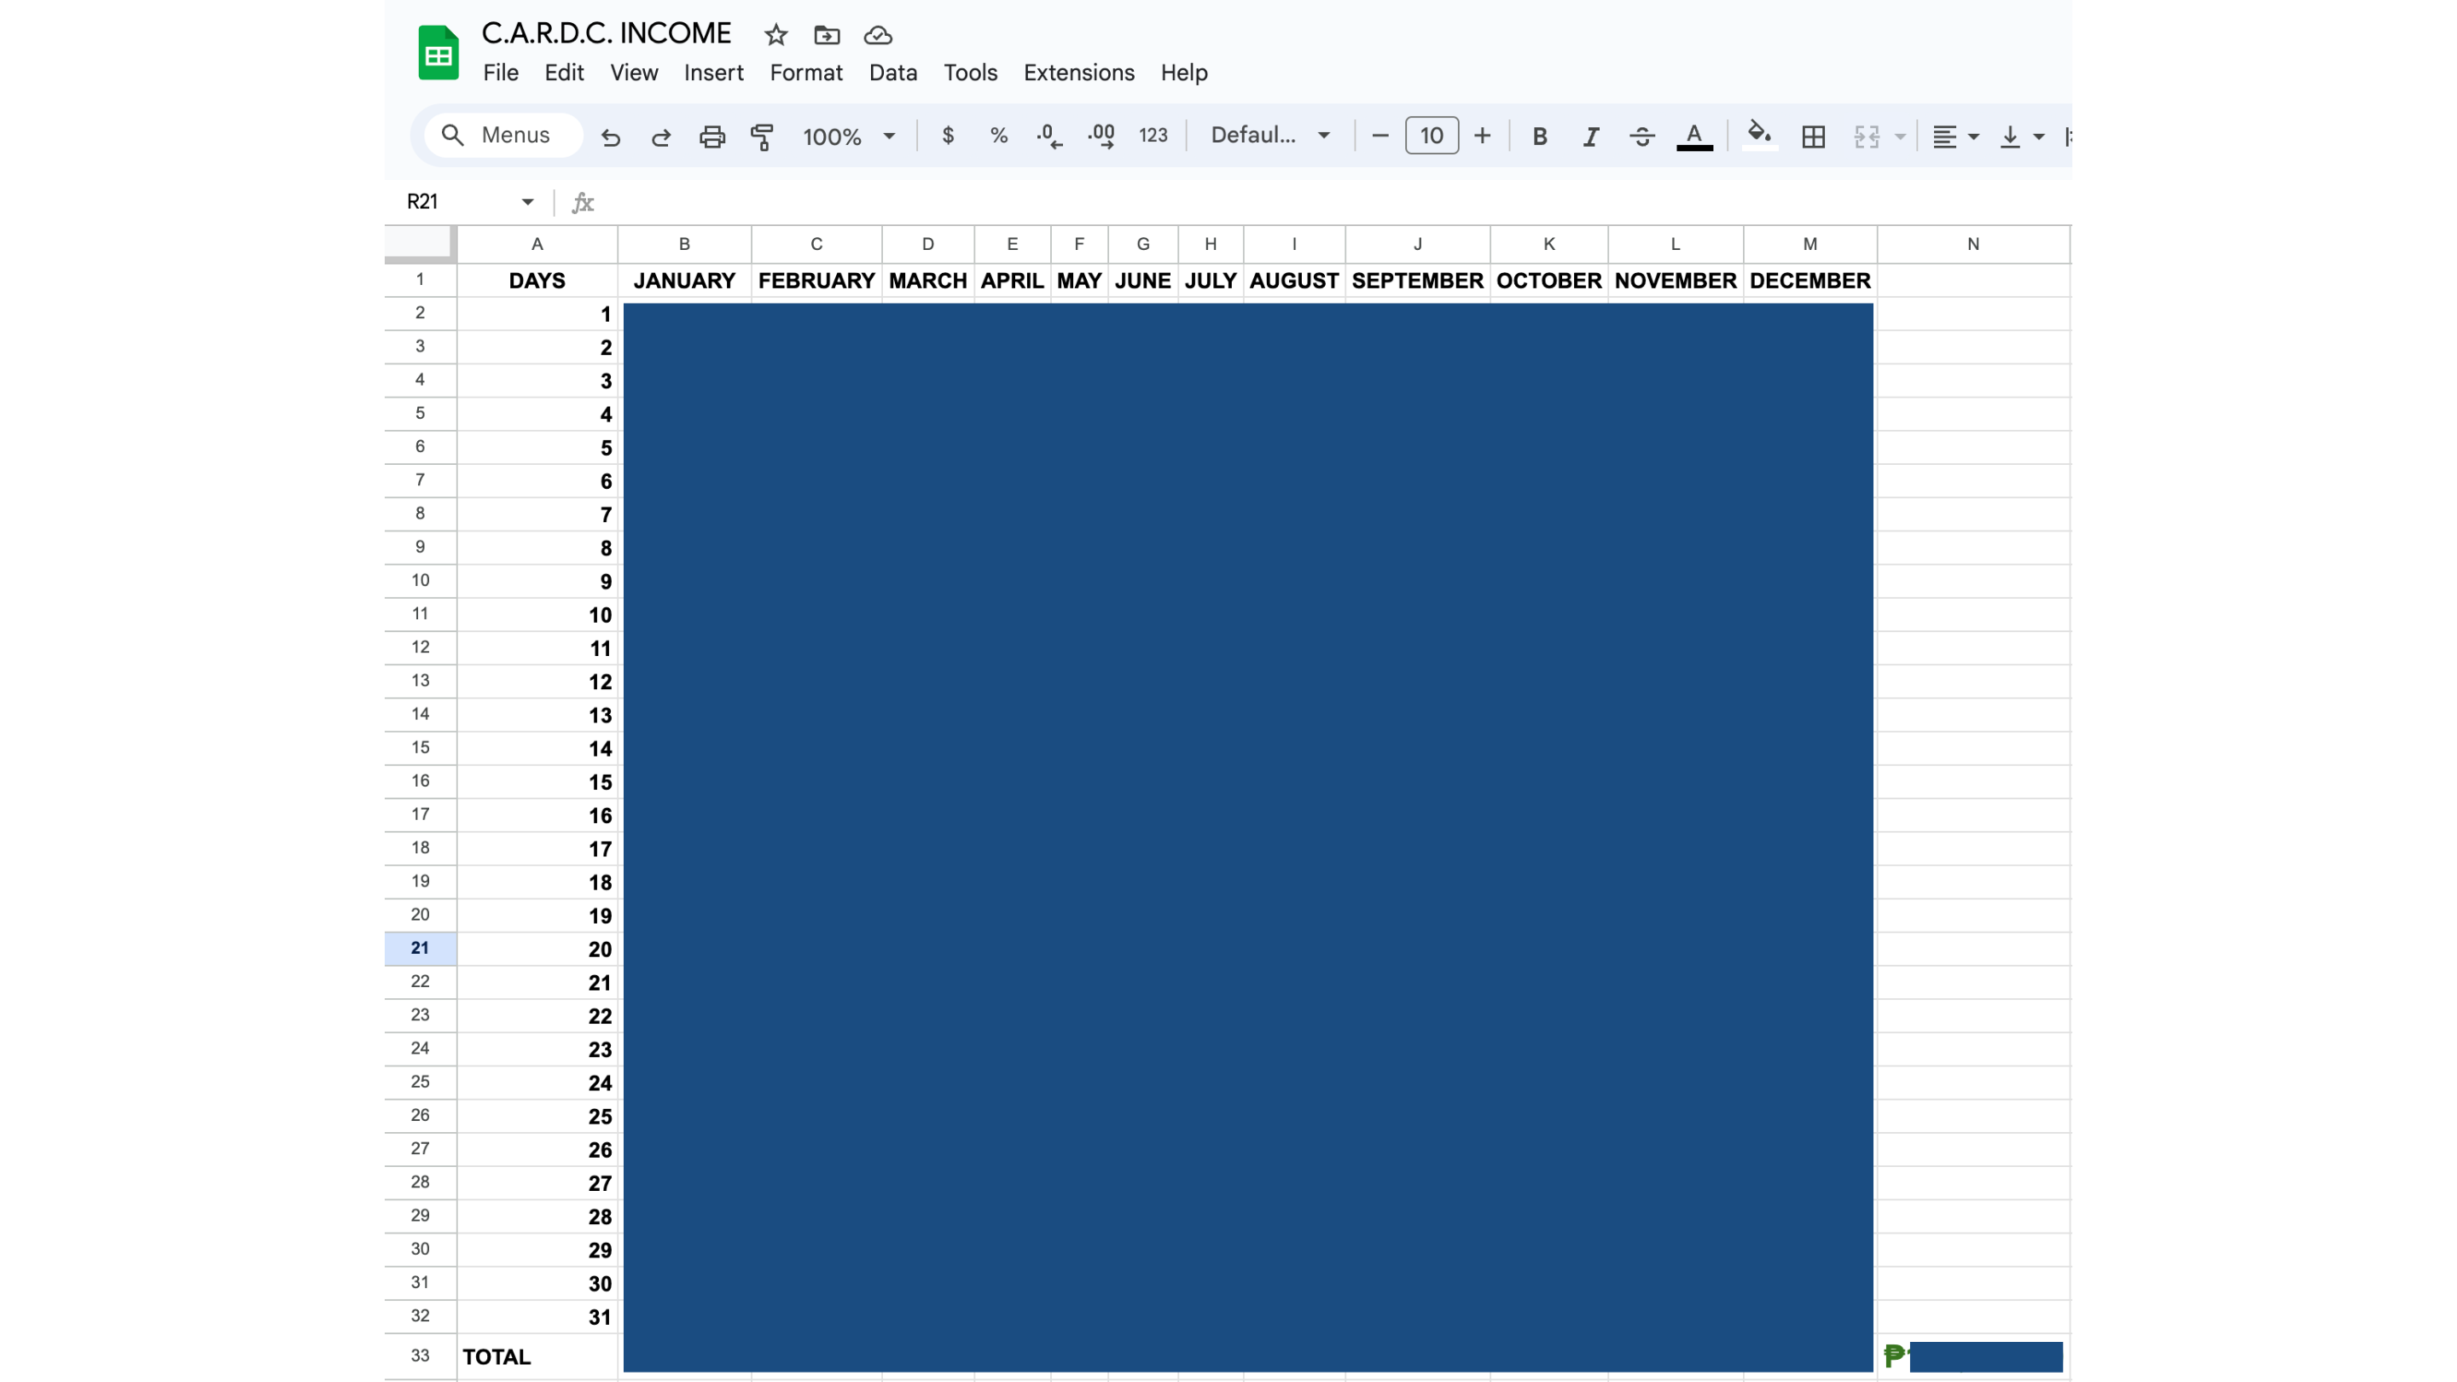Image resolution: width=2457 pixels, height=1382 pixels.
Task: Format as currency with dollar button
Action: [947, 136]
